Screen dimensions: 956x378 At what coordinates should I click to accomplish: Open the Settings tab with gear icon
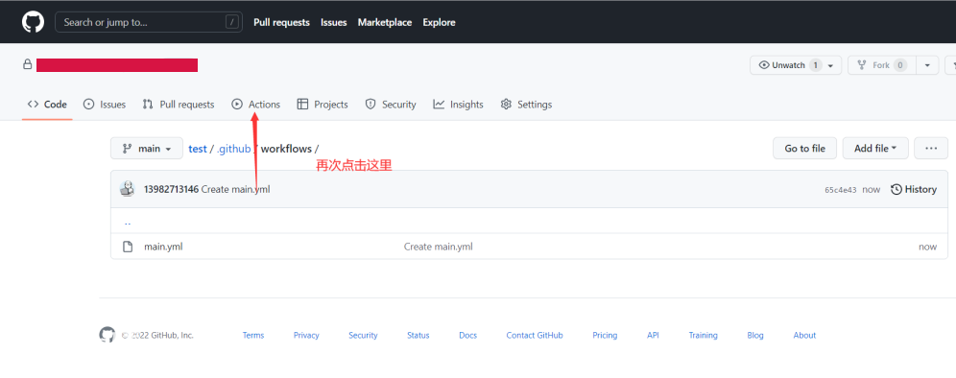pyautogui.click(x=526, y=105)
